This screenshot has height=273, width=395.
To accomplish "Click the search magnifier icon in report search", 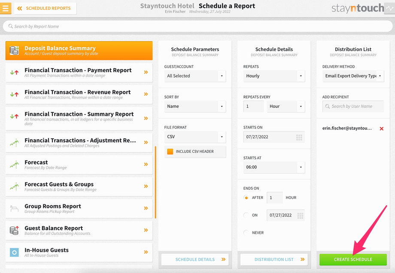I will pos(11,26).
